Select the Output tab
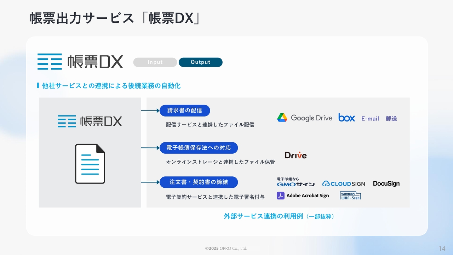Viewport: 453px width, 255px height. tap(200, 62)
